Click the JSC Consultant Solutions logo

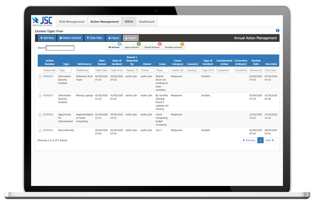coord(42,21)
